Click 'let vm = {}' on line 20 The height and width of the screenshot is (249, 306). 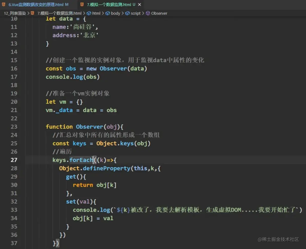64,102
